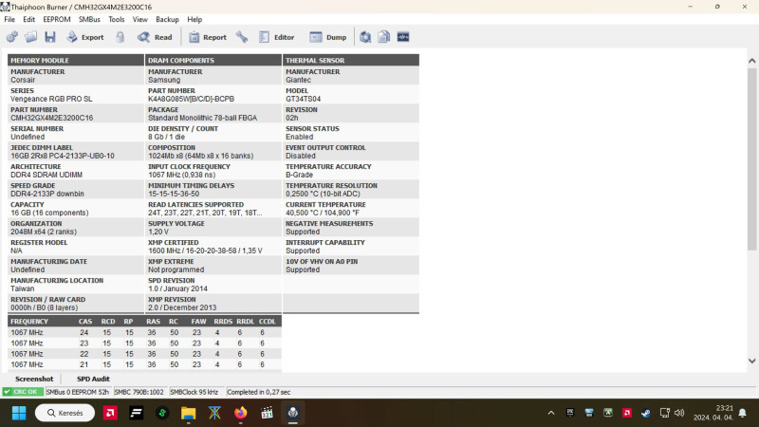
Task: Select the current temperature 40,500 °C value
Action: coord(324,213)
